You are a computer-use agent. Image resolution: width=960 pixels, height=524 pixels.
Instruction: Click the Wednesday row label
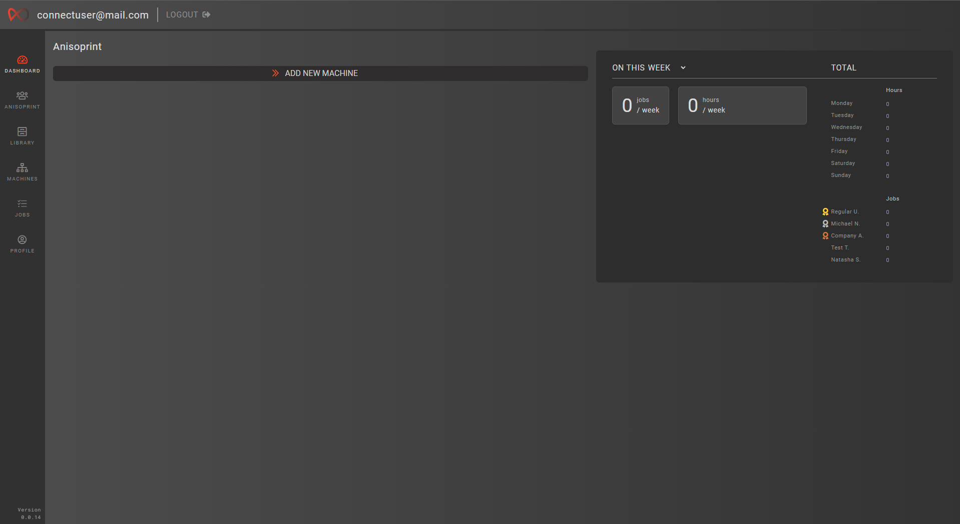point(846,127)
